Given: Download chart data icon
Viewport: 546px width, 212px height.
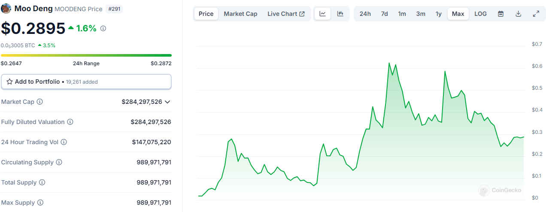Looking at the screenshot, I should point(518,14).
